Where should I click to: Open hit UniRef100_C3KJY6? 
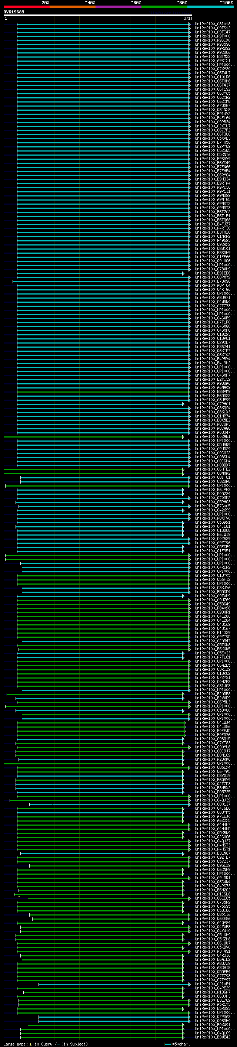pos(212,588)
